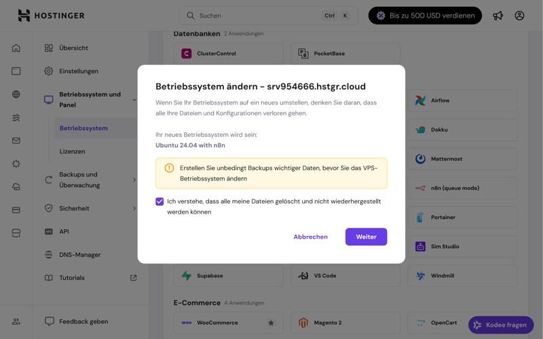Open the user account profile icon
543x339 pixels.
tap(519, 16)
